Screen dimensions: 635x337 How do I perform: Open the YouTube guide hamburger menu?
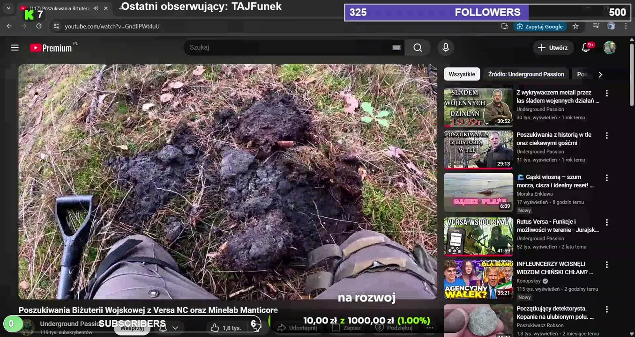pyautogui.click(x=15, y=48)
